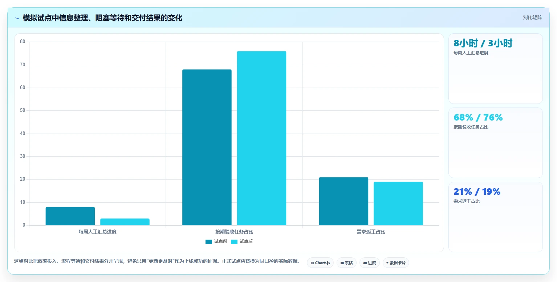Click the 对比矩阵 label in the header
The image size is (557, 282).
(532, 17)
